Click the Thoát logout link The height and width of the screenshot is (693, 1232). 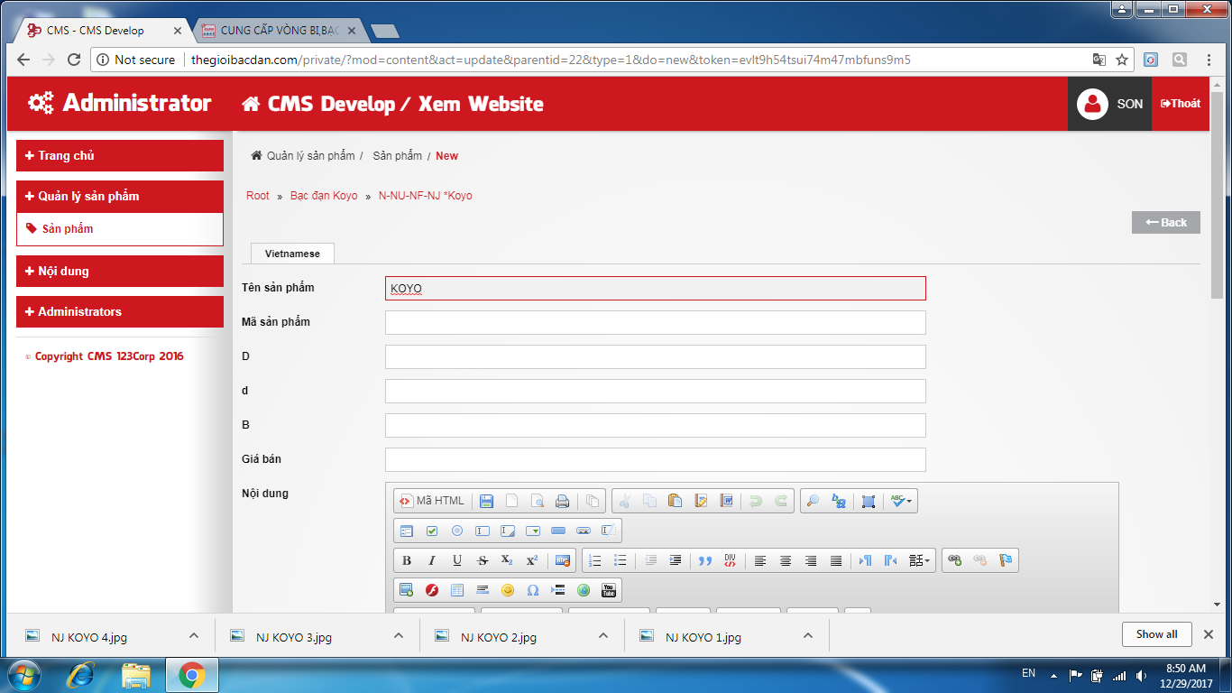[x=1181, y=103]
